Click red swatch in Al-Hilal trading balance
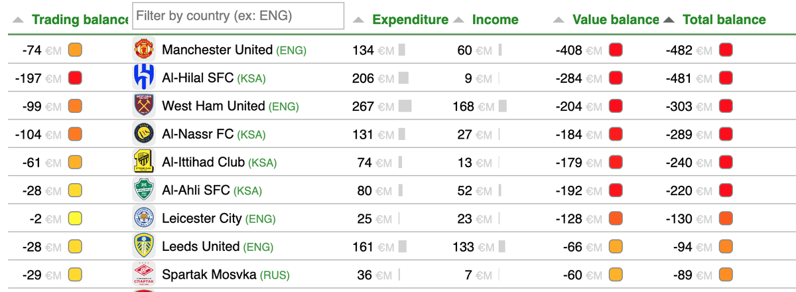The width and height of the screenshot is (796, 292). click(75, 78)
